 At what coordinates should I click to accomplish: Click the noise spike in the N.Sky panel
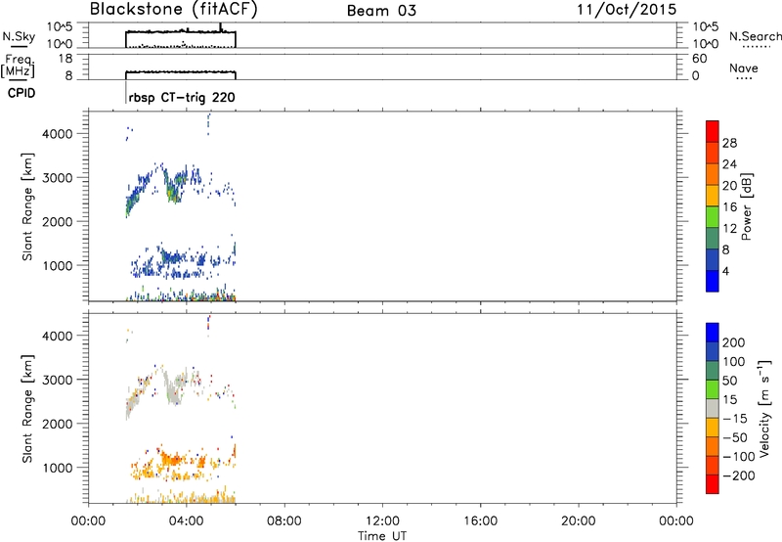pos(221,27)
